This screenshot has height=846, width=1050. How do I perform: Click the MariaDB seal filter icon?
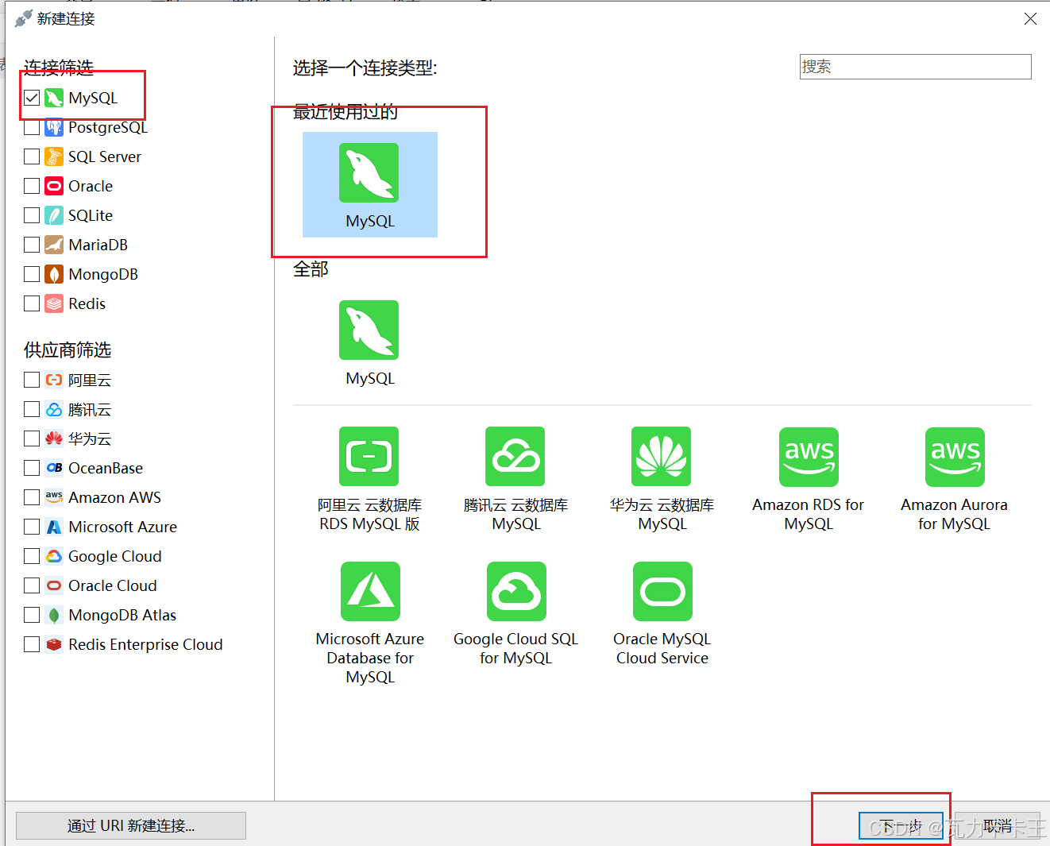tap(54, 245)
